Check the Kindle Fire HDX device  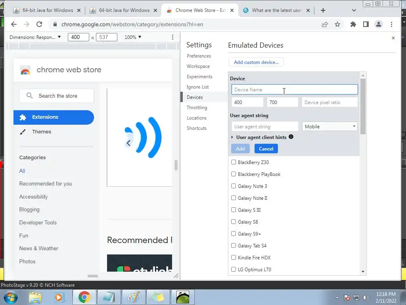pos(233,257)
